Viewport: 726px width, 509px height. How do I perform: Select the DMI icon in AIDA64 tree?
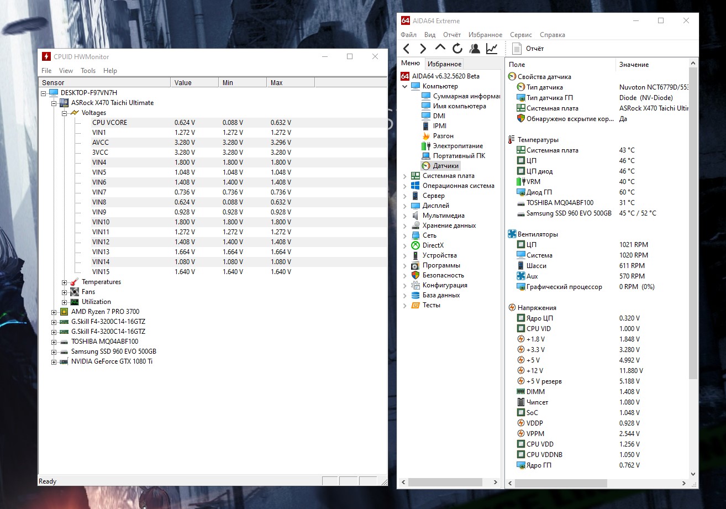tap(426, 116)
